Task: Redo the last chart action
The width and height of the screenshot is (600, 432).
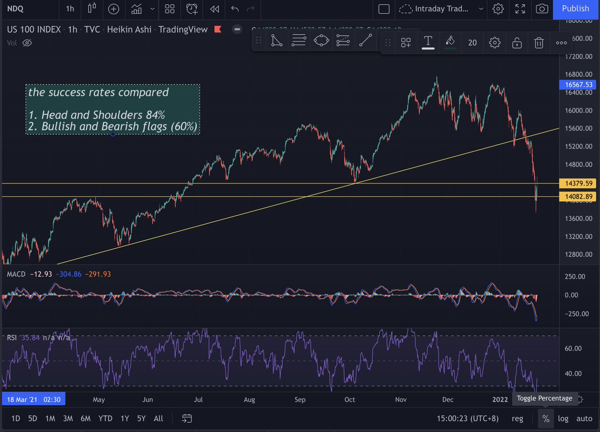Action: point(251,8)
